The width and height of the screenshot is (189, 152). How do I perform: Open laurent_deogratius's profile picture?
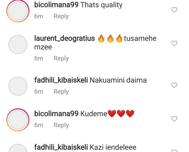click(x=18, y=44)
